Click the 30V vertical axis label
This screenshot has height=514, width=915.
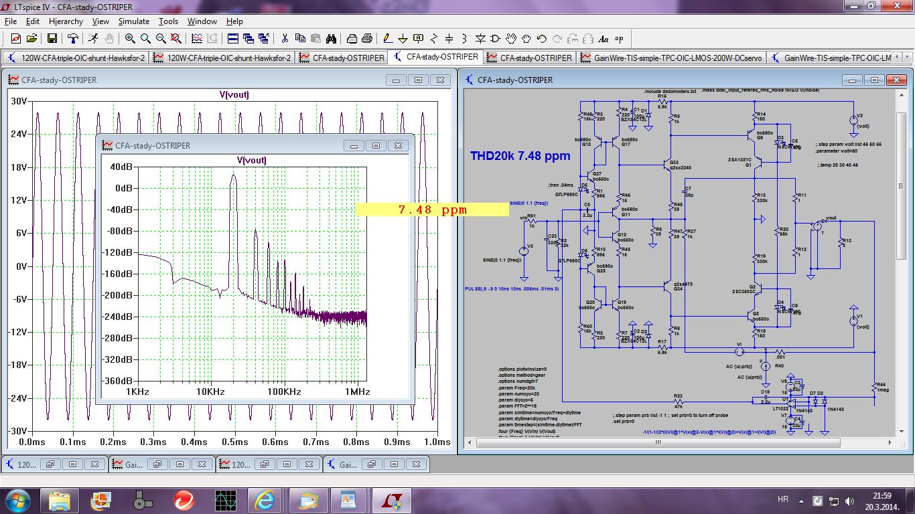17,100
